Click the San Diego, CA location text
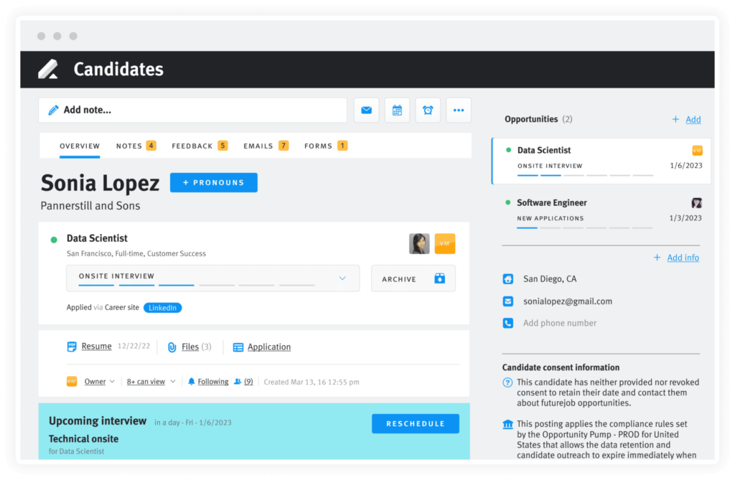735x480 pixels. [550, 279]
